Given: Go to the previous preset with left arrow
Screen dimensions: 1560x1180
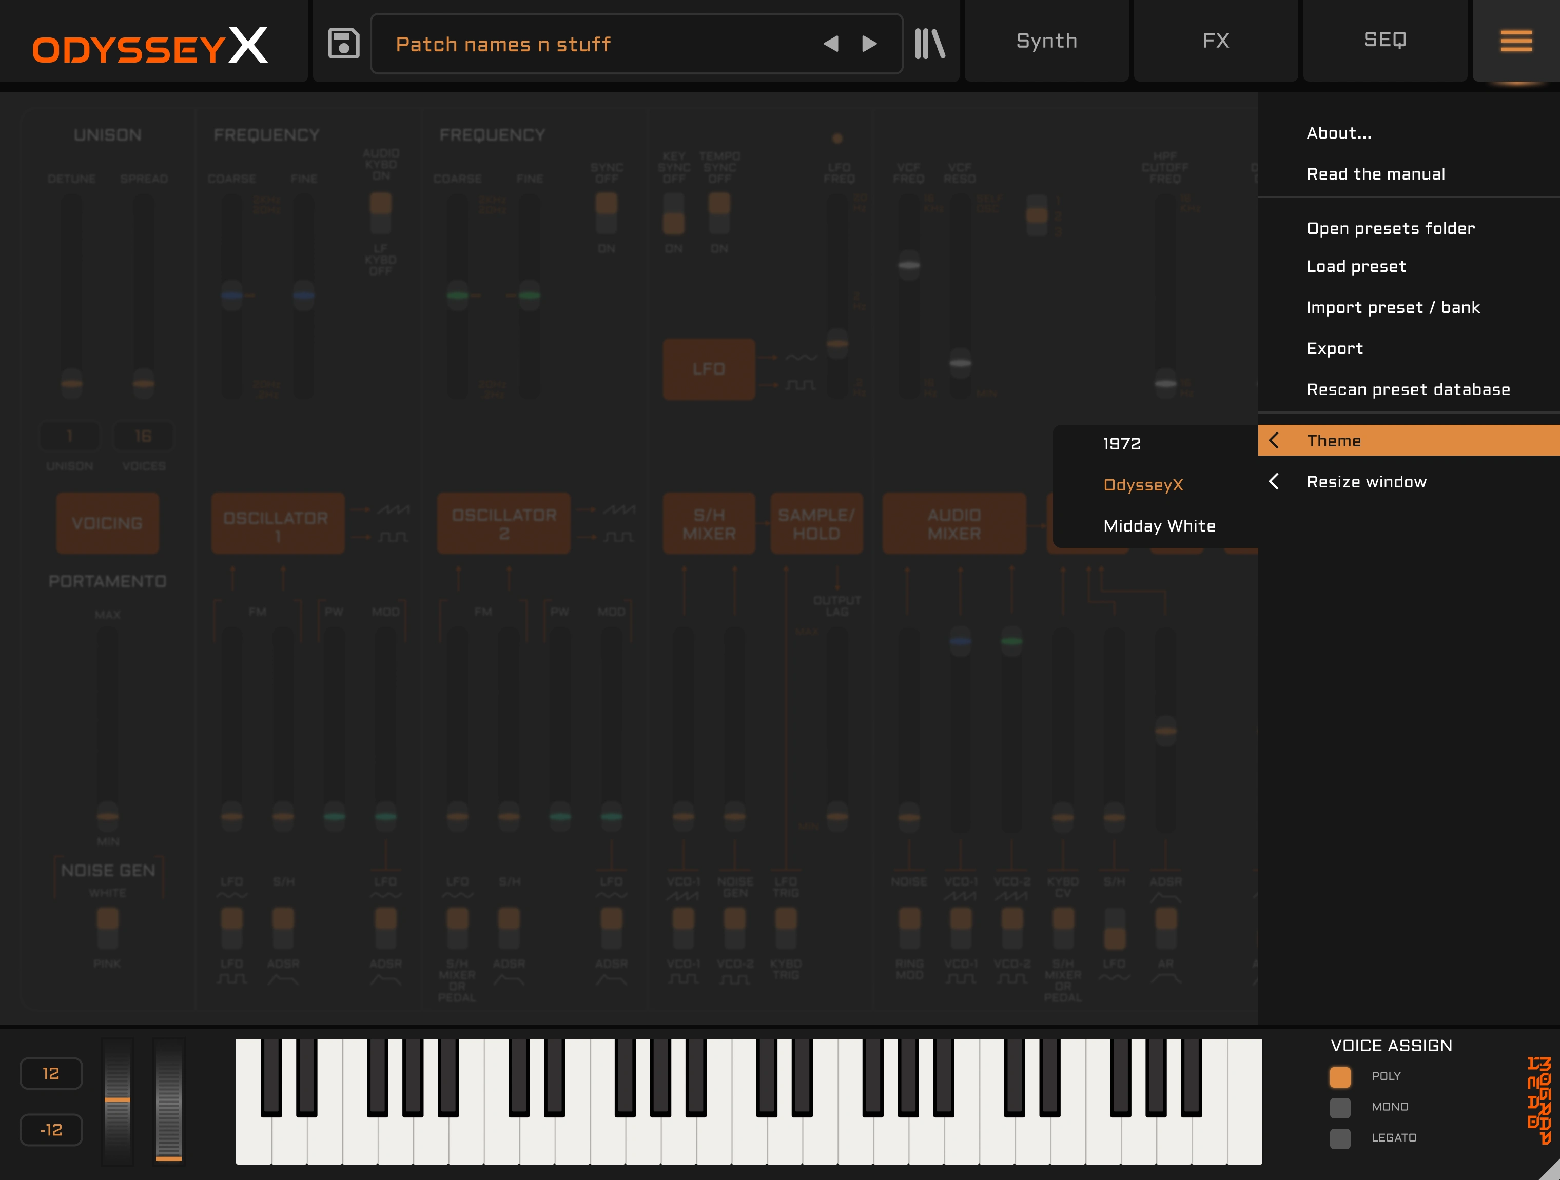Looking at the screenshot, I should point(831,44).
